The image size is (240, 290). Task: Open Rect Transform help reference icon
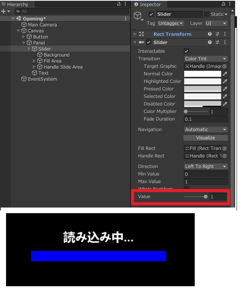click(210, 34)
